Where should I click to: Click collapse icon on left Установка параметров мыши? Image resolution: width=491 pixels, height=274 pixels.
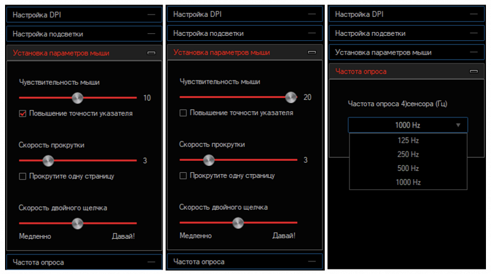pos(151,53)
